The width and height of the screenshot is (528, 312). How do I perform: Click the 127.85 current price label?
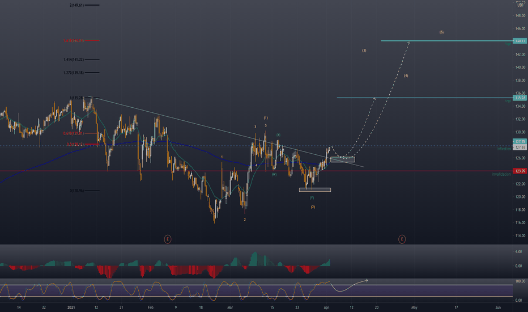point(520,141)
